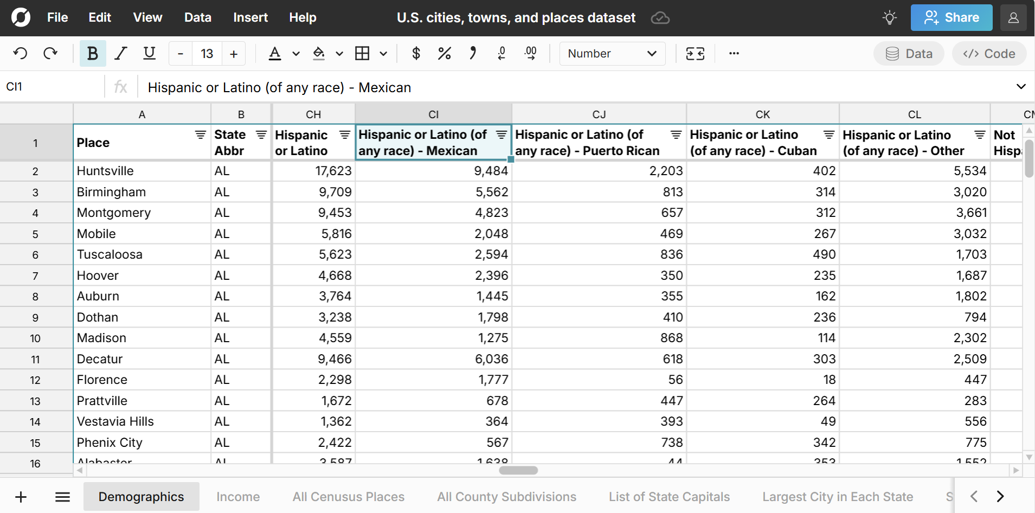Click the comma thousands separator icon
This screenshot has width=1035, height=513.
[473, 53]
